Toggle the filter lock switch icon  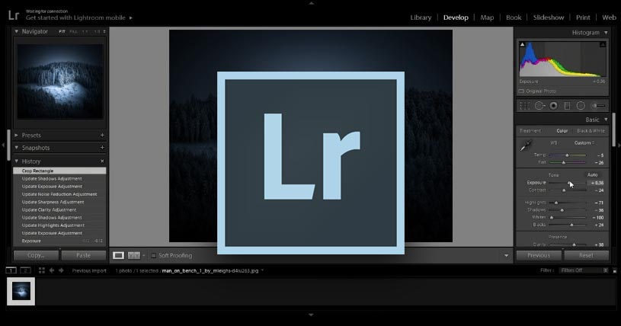615,270
